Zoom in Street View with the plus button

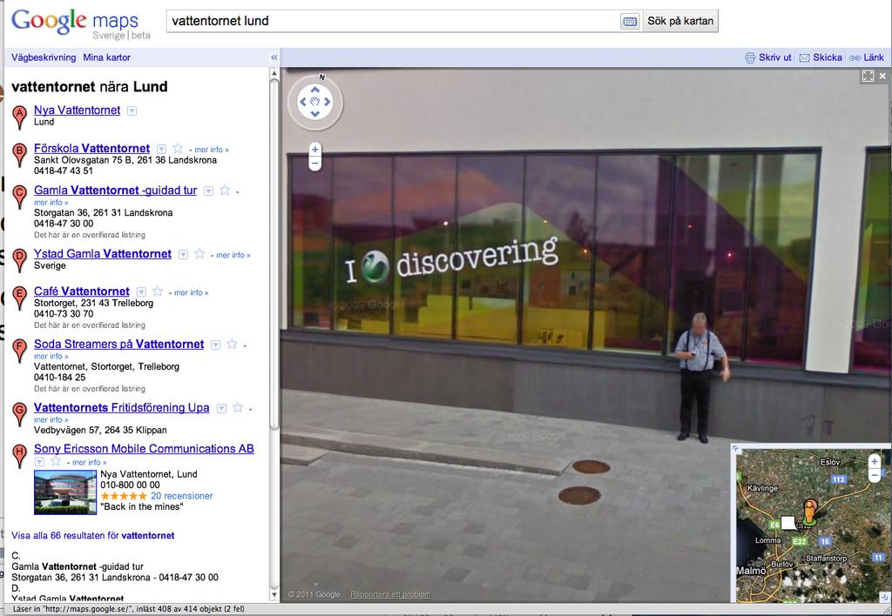coord(314,150)
